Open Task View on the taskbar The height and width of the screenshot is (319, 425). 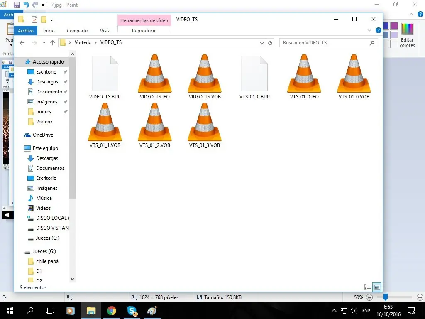[50, 311]
